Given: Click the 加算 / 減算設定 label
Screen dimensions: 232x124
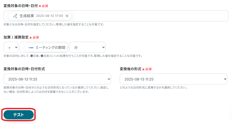Looking at the screenshot, I should coord(16,37).
